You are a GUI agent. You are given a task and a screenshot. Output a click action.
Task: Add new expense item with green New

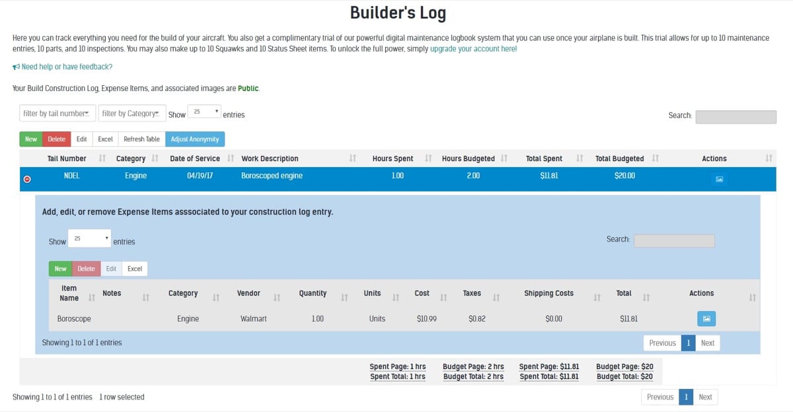coord(60,269)
